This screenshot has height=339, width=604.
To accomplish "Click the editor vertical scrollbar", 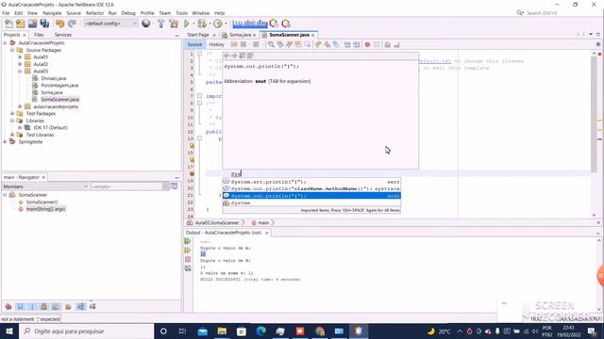I will point(594,114).
